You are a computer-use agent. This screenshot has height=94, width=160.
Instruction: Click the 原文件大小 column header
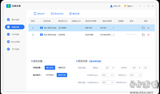[x=63, y=21]
